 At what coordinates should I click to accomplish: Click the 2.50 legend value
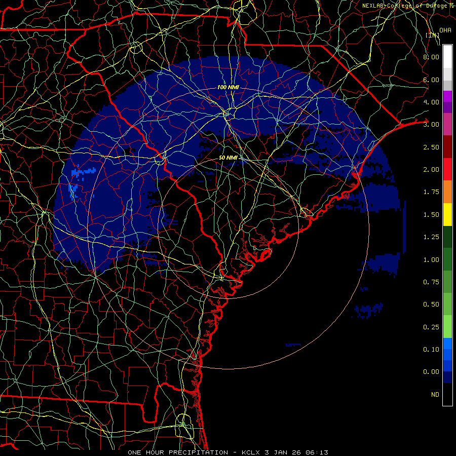click(x=431, y=147)
